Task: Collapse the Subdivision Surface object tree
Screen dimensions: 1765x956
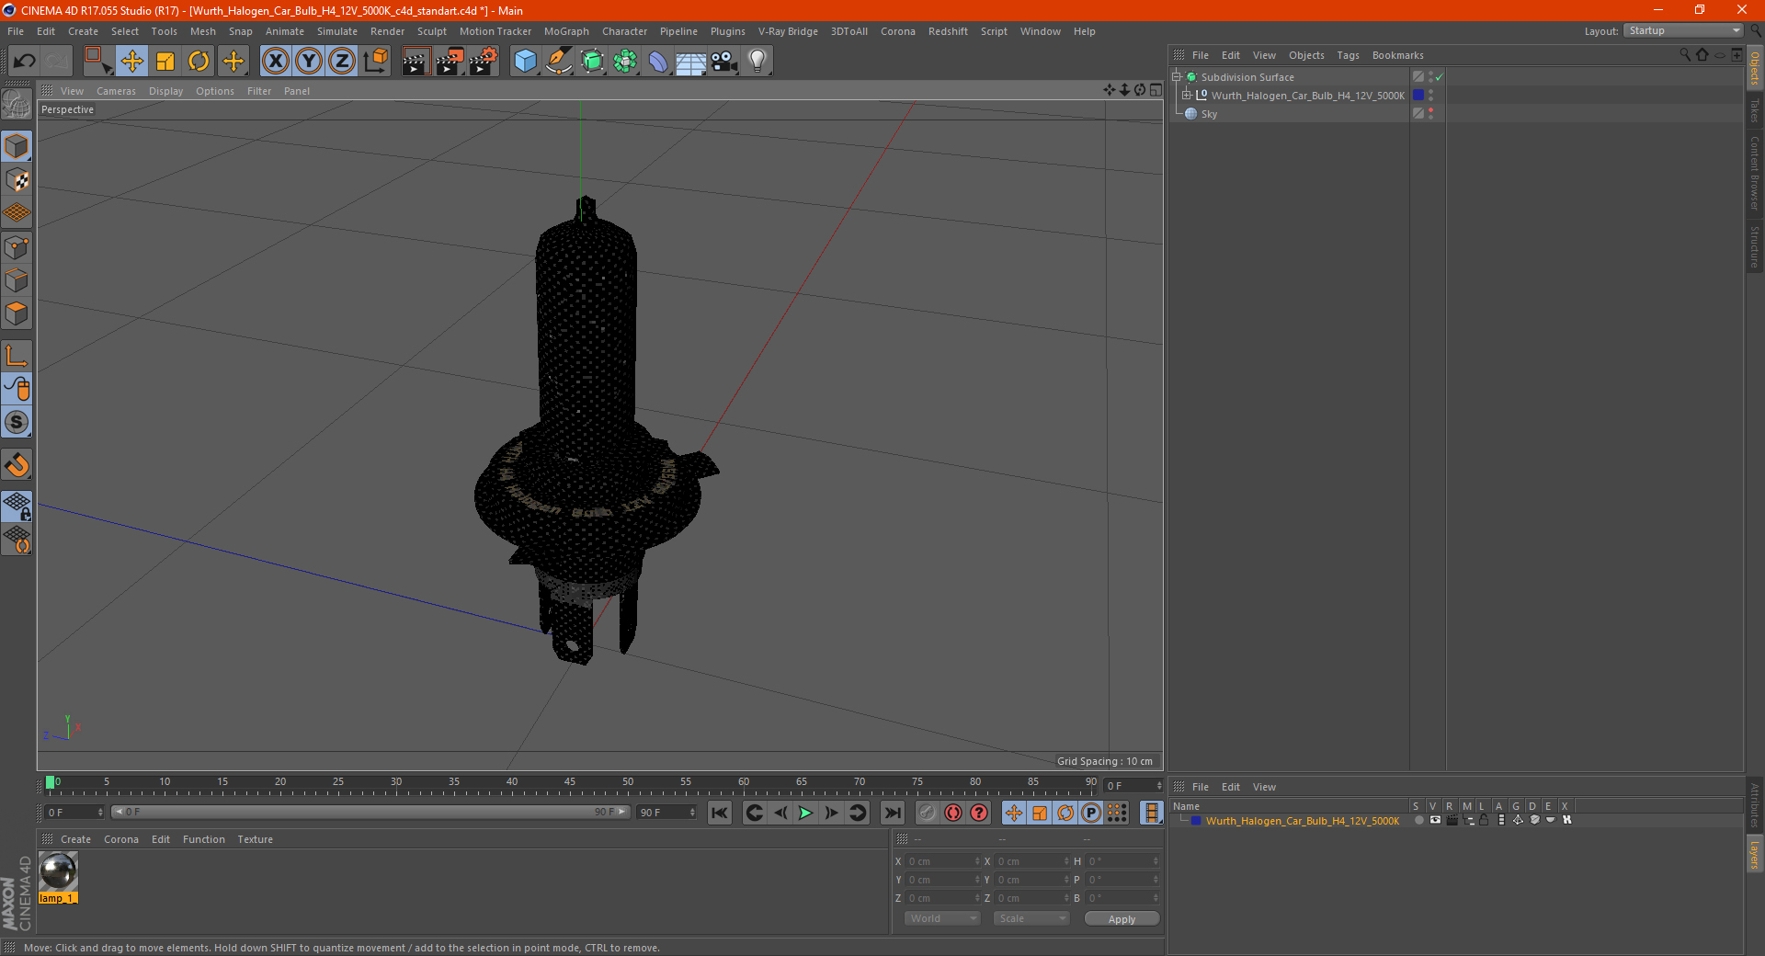Action: click(x=1177, y=77)
